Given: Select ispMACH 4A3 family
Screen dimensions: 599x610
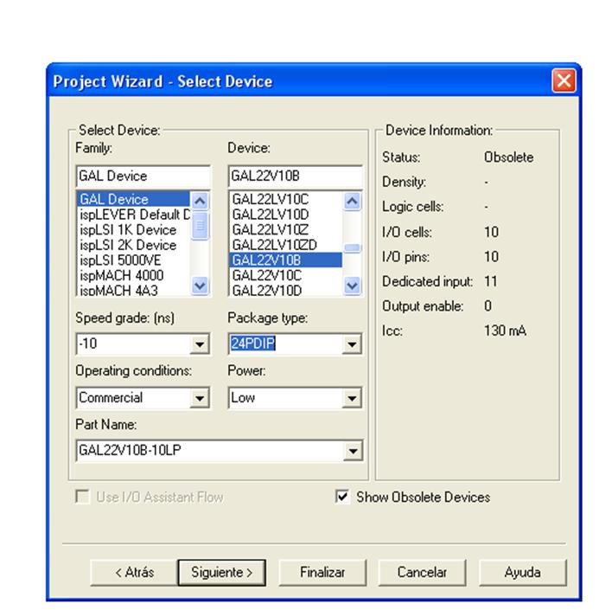Looking at the screenshot, I should (x=133, y=290).
